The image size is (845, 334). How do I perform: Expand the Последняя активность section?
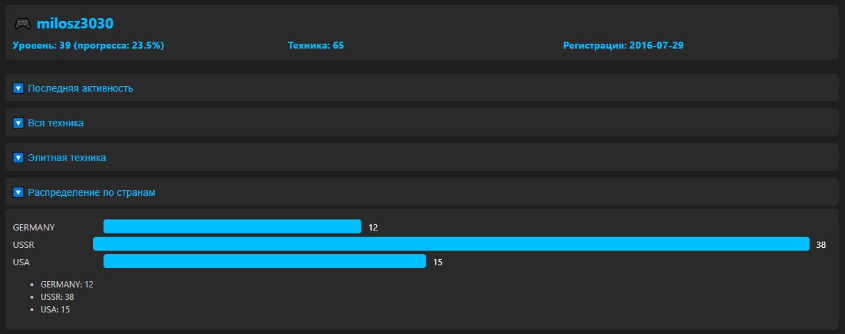pyautogui.click(x=422, y=88)
